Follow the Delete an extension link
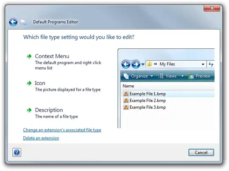 (x=41, y=138)
